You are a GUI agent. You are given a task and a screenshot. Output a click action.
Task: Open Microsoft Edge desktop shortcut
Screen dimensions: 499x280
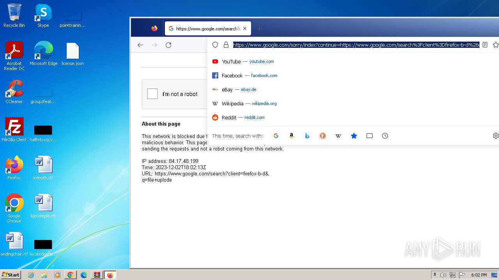coord(43,54)
